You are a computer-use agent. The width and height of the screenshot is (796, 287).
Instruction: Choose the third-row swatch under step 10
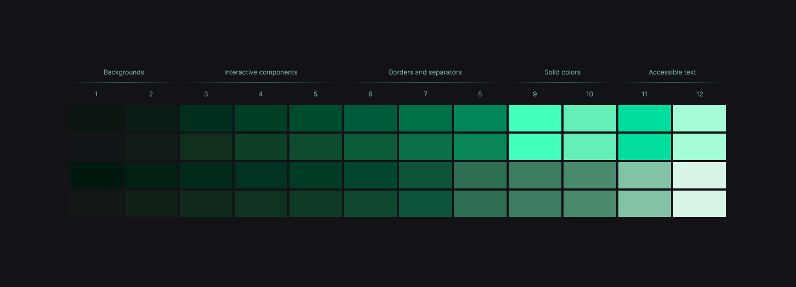(x=590, y=175)
